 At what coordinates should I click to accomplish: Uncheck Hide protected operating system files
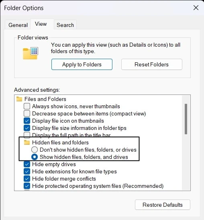pos(27,186)
